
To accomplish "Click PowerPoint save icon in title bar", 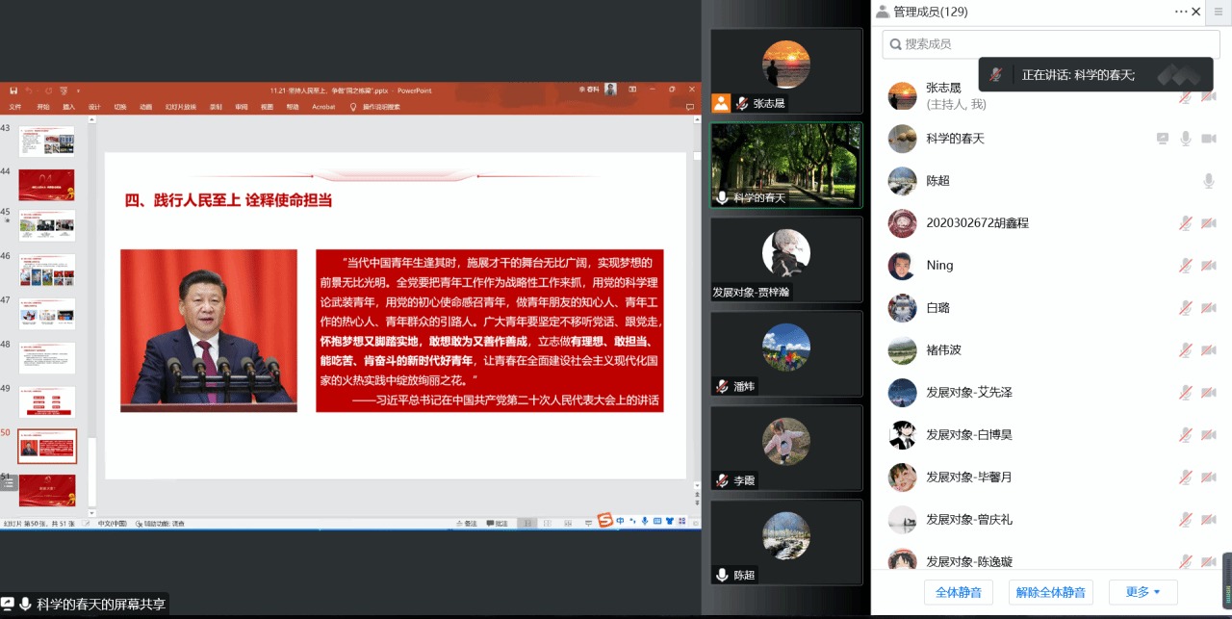I will (14, 90).
